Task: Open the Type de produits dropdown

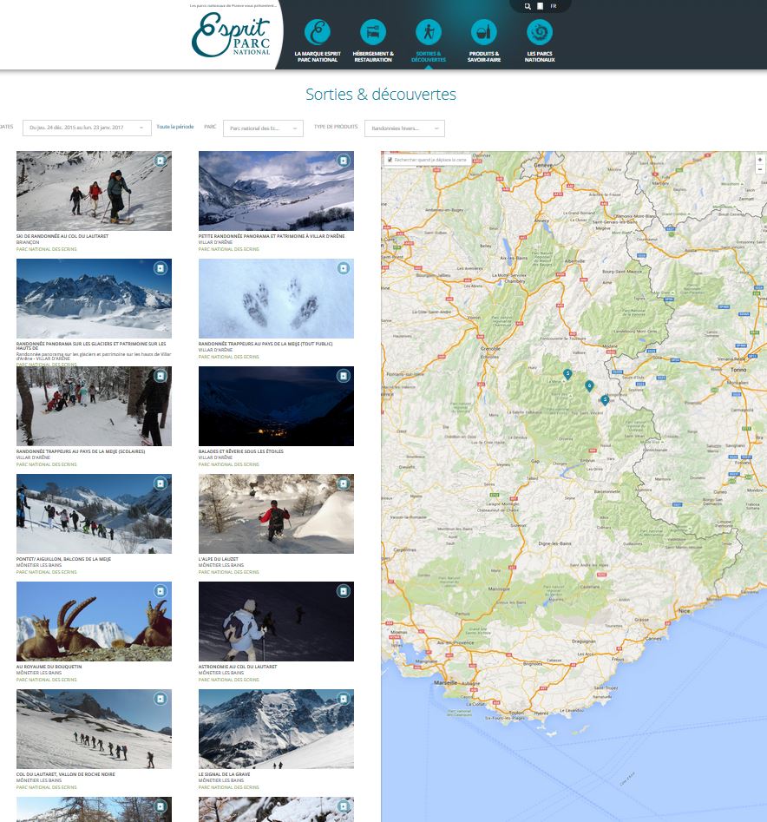Action: tap(404, 128)
